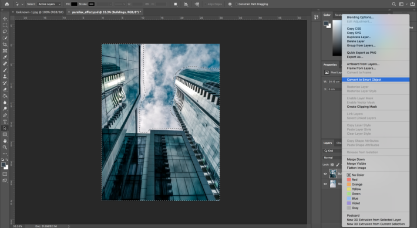
Task: Select the Spot Healing Brush tool
Action: point(5,64)
